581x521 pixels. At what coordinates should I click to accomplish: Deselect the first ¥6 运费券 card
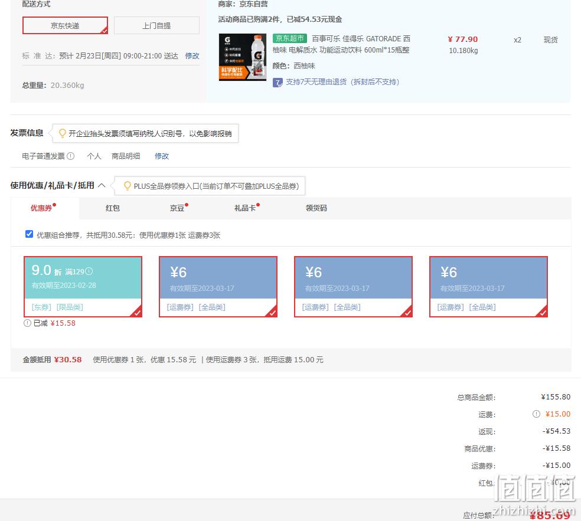(x=218, y=287)
